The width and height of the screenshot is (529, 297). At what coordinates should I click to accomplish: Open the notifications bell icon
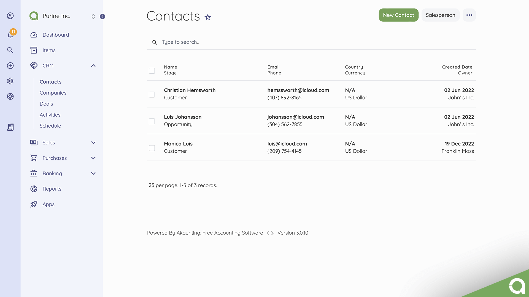tap(10, 35)
